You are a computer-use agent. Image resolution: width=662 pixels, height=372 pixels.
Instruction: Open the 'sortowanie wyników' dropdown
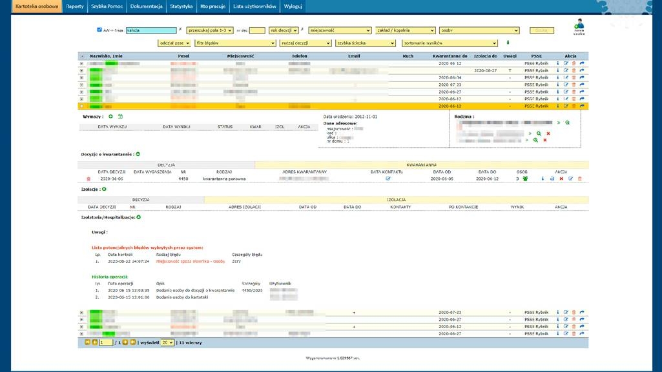450,43
